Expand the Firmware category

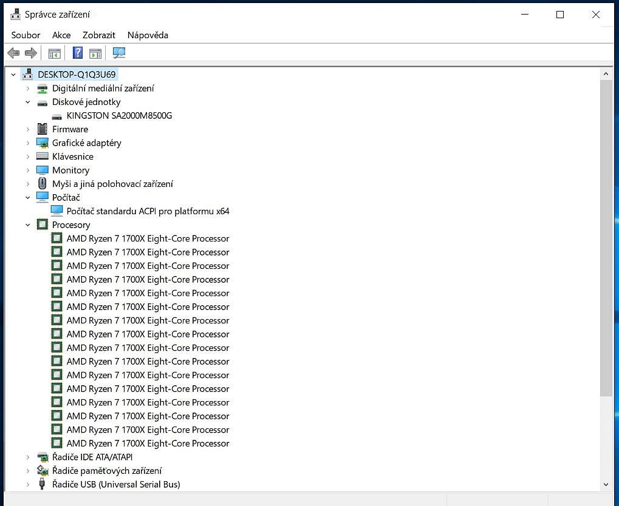click(27, 129)
